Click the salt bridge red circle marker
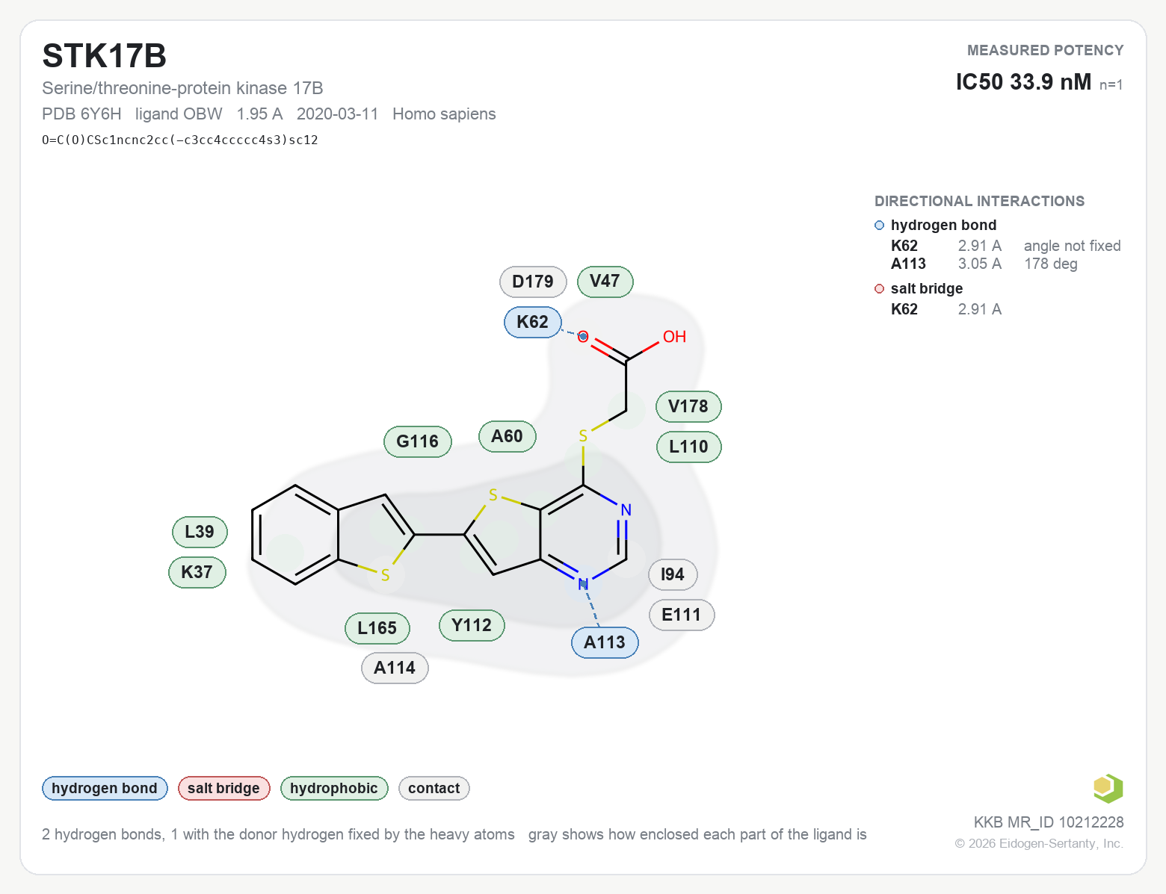 (879, 289)
